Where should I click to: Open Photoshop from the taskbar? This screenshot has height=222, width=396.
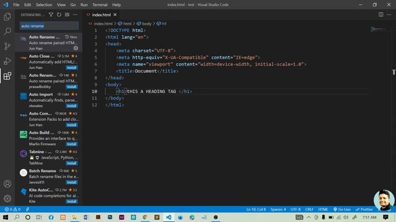[x=110, y=217]
